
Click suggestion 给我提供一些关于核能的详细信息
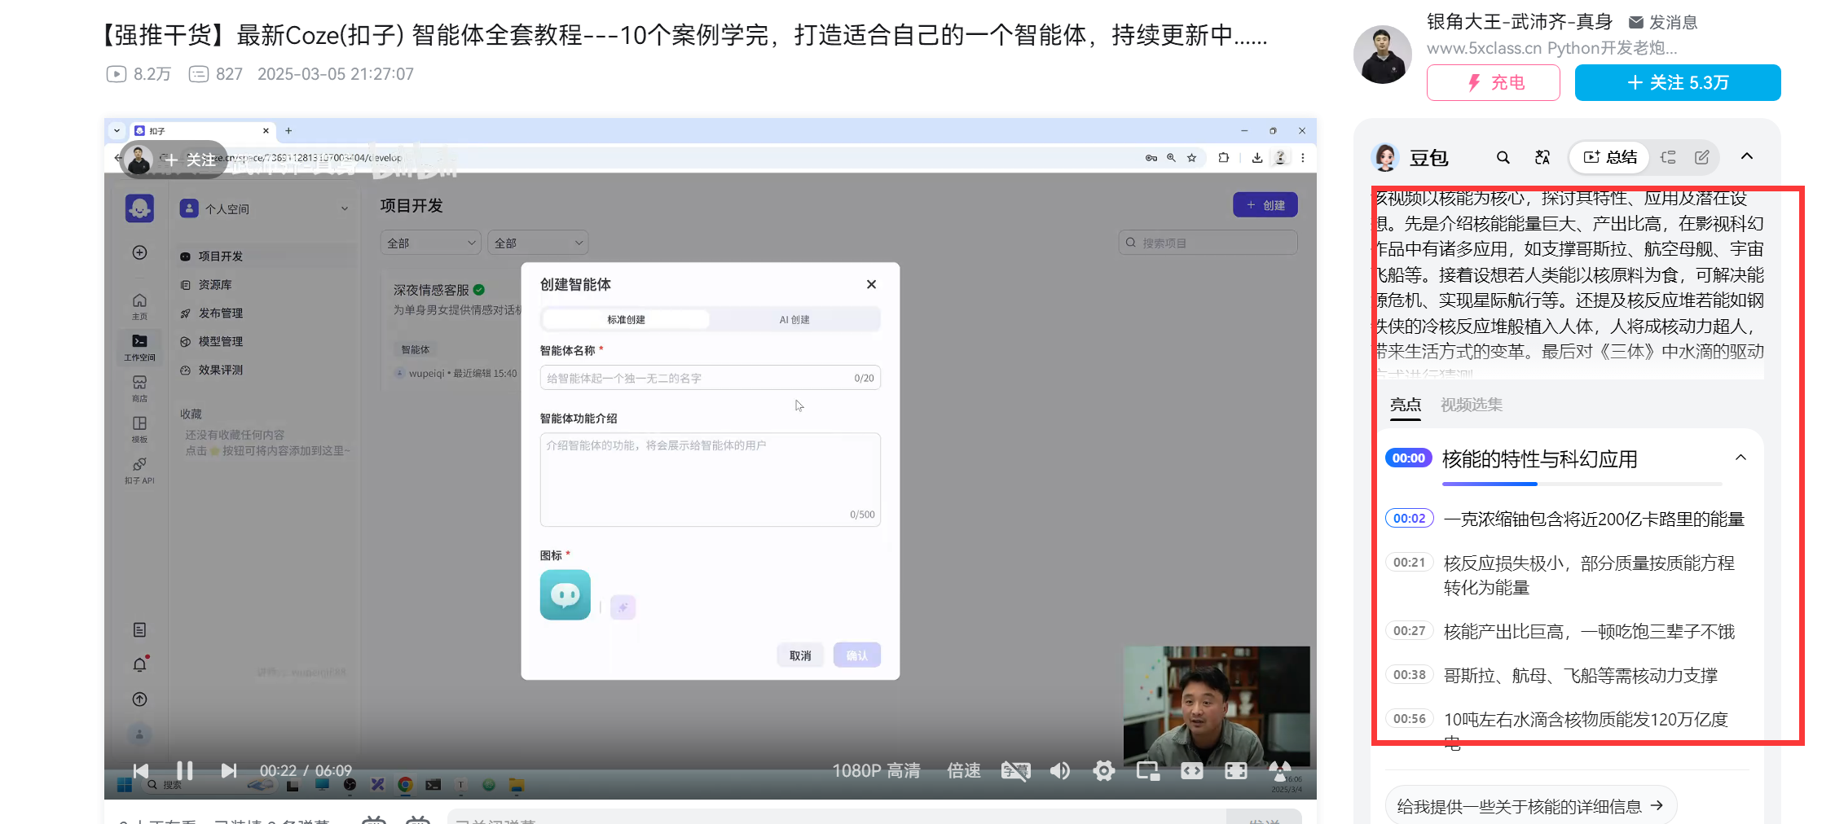pyautogui.click(x=1530, y=806)
